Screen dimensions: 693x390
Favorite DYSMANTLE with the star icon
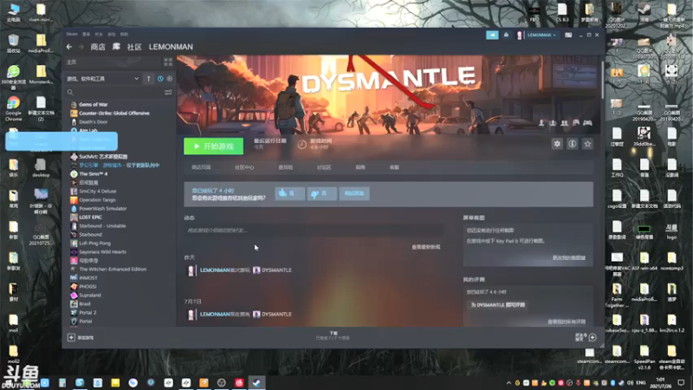(x=587, y=144)
